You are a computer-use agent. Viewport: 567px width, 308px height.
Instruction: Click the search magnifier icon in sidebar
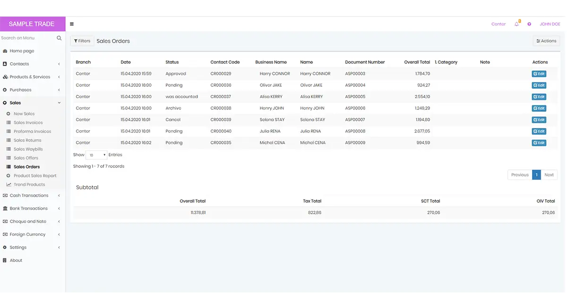point(59,38)
